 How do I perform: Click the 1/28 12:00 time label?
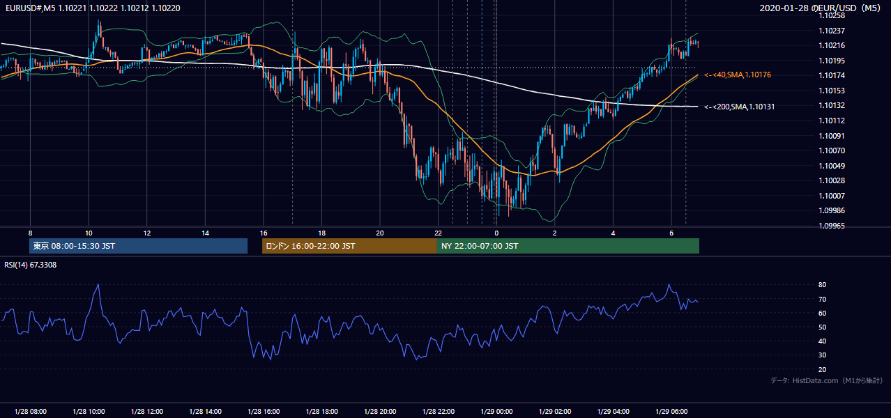(x=146, y=411)
